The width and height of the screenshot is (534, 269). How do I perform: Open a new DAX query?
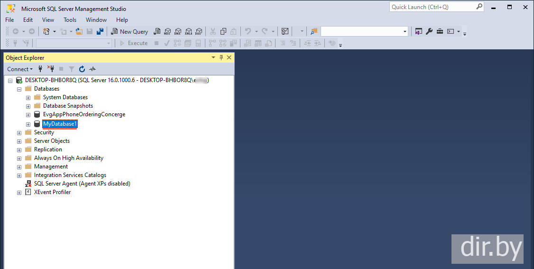click(199, 31)
